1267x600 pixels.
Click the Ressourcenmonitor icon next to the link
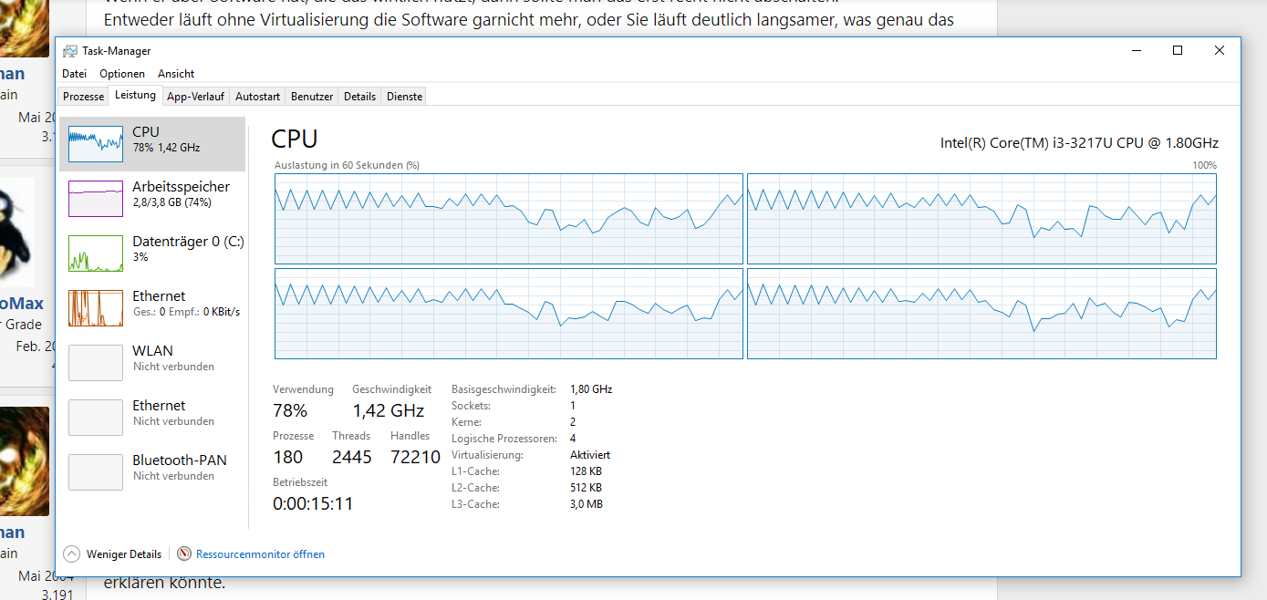(184, 553)
